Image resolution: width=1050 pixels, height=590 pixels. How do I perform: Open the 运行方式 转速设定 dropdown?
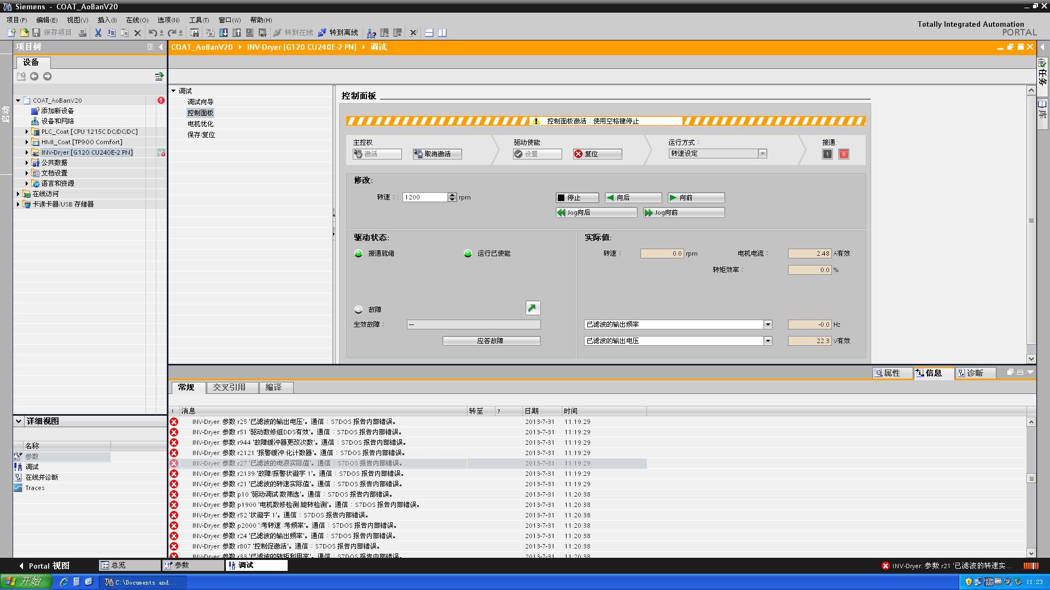click(x=762, y=154)
